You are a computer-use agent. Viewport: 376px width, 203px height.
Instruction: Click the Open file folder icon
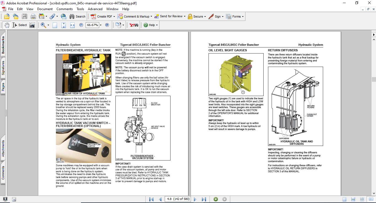pos(7,16)
